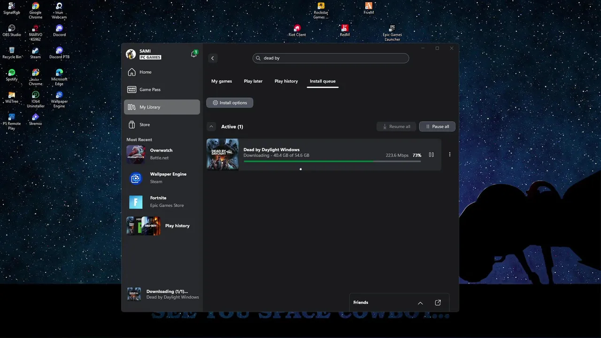This screenshot has width=601, height=338.
Task: Open the Riot Client desktop icon
Action: [297, 31]
